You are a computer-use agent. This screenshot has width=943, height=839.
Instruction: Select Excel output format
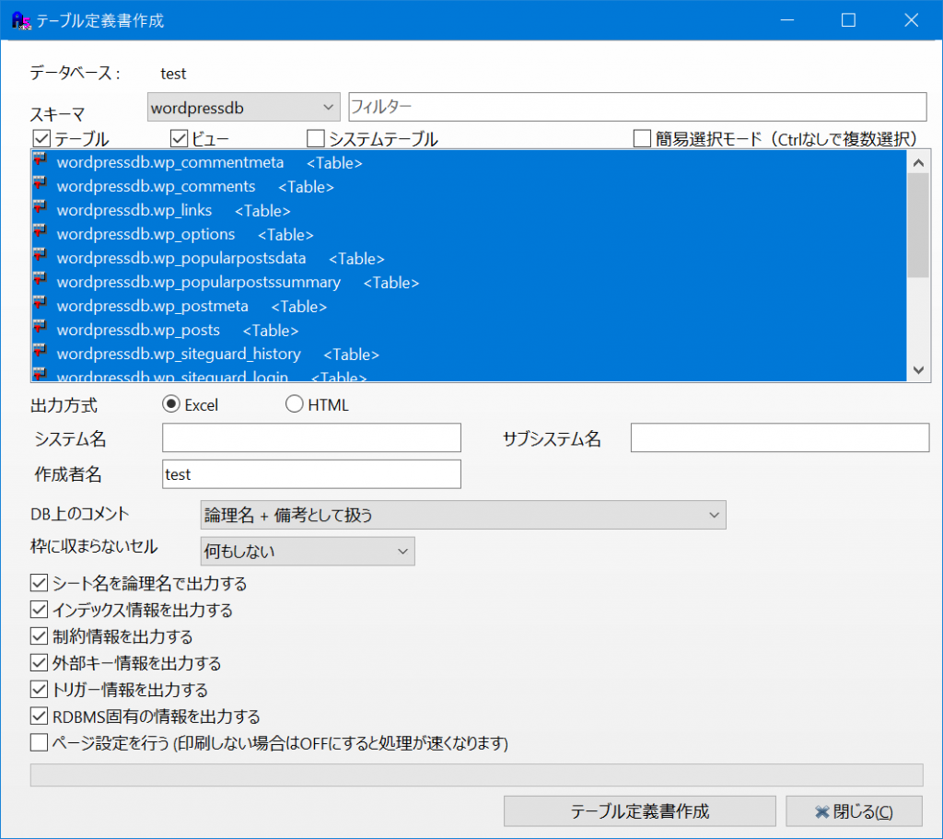[171, 404]
